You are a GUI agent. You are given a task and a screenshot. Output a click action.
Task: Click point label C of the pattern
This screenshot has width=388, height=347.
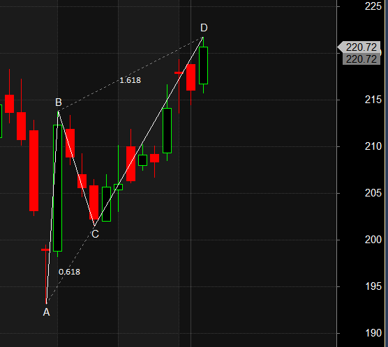click(x=95, y=234)
